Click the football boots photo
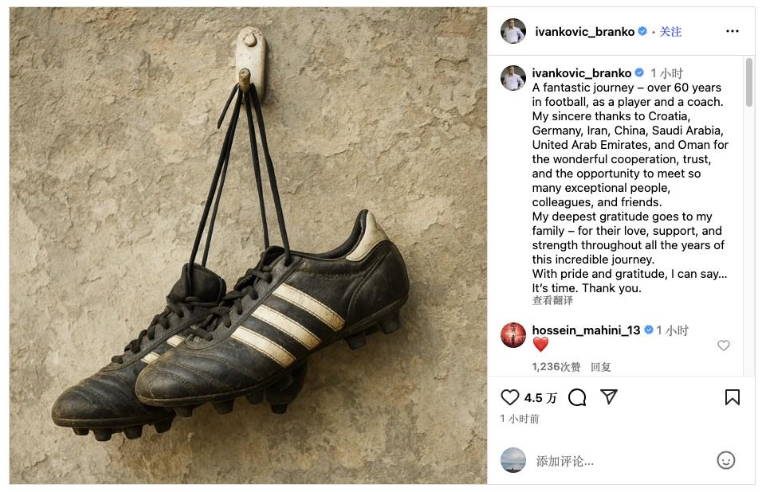 click(x=248, y=245)
